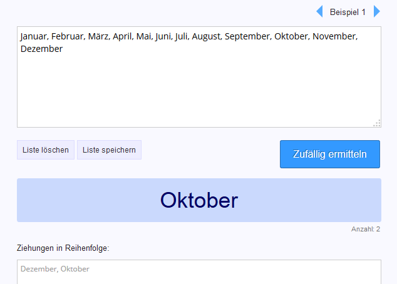Click the Ziehungen in Reihenfolge label
This screenshot has width=397, height=284.
63,248
